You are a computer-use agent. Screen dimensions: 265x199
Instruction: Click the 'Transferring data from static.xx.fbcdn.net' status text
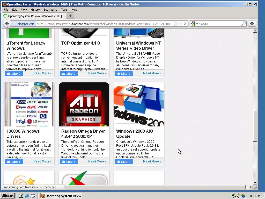(31, 187)
